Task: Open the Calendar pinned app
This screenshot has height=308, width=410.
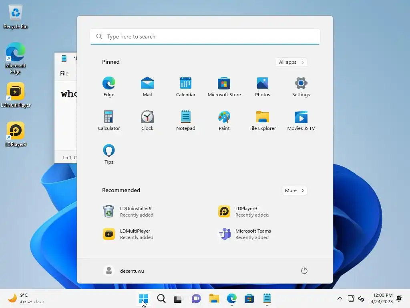Action: [186, 87]
